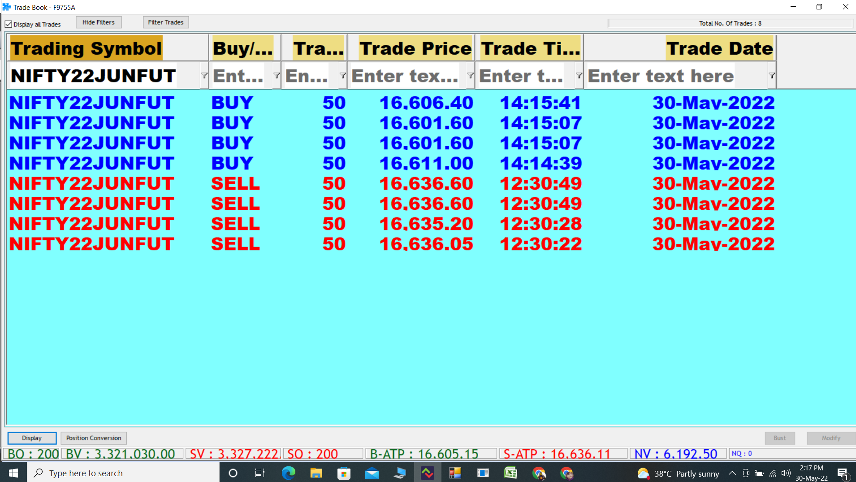Open Microsoft Edge from the taskbar
This screenshot has height=482, width=856.
coord(288,473)
